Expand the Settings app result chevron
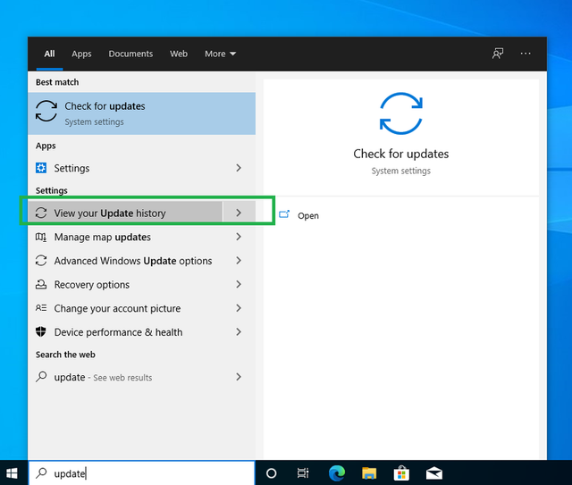This screenshot has width=572, height=485. point(239,168)
